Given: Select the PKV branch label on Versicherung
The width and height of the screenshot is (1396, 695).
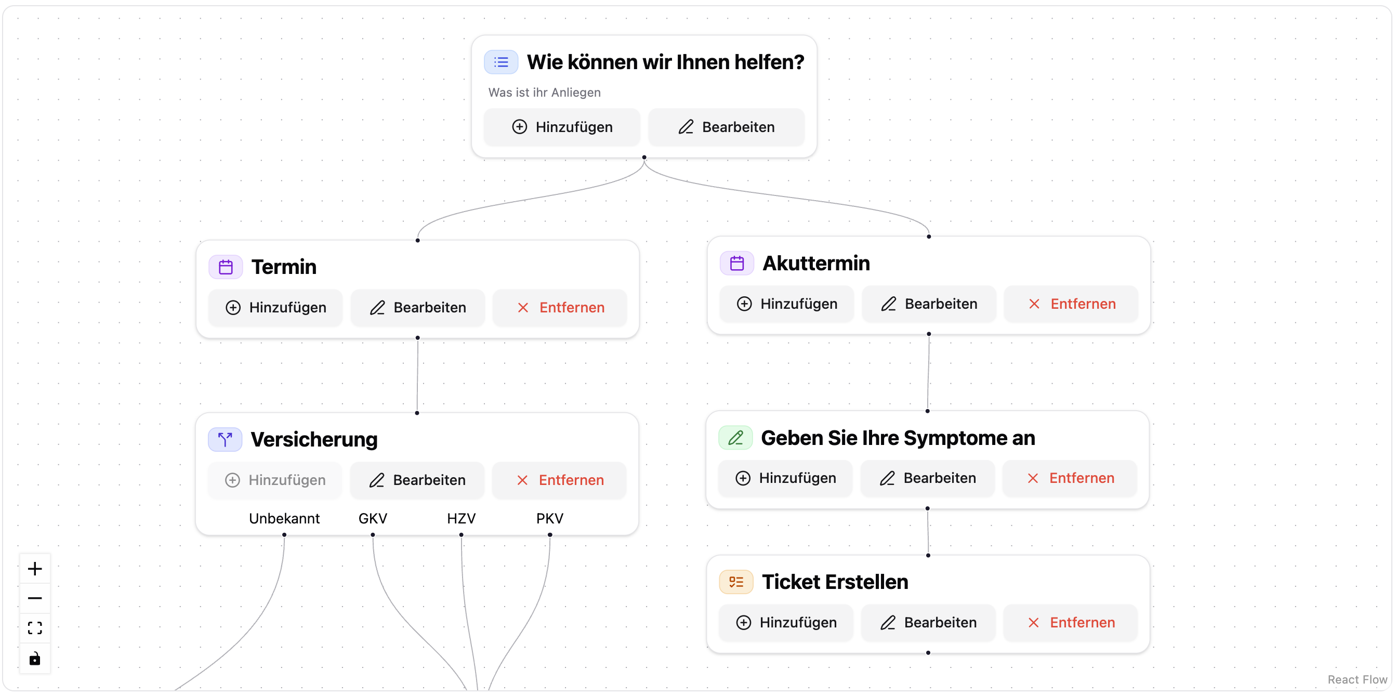Looking at the screenshot, I should [549, 518].
